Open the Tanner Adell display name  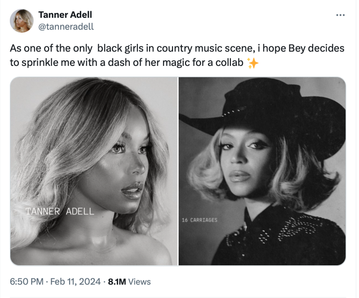click(65, 15)
